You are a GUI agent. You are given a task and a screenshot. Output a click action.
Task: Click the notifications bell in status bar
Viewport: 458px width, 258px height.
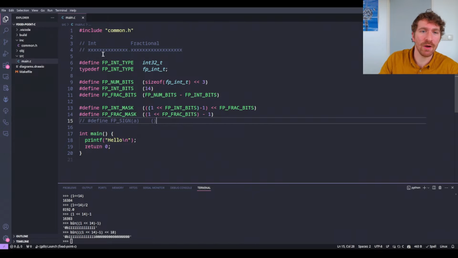[x=453, y=247]
